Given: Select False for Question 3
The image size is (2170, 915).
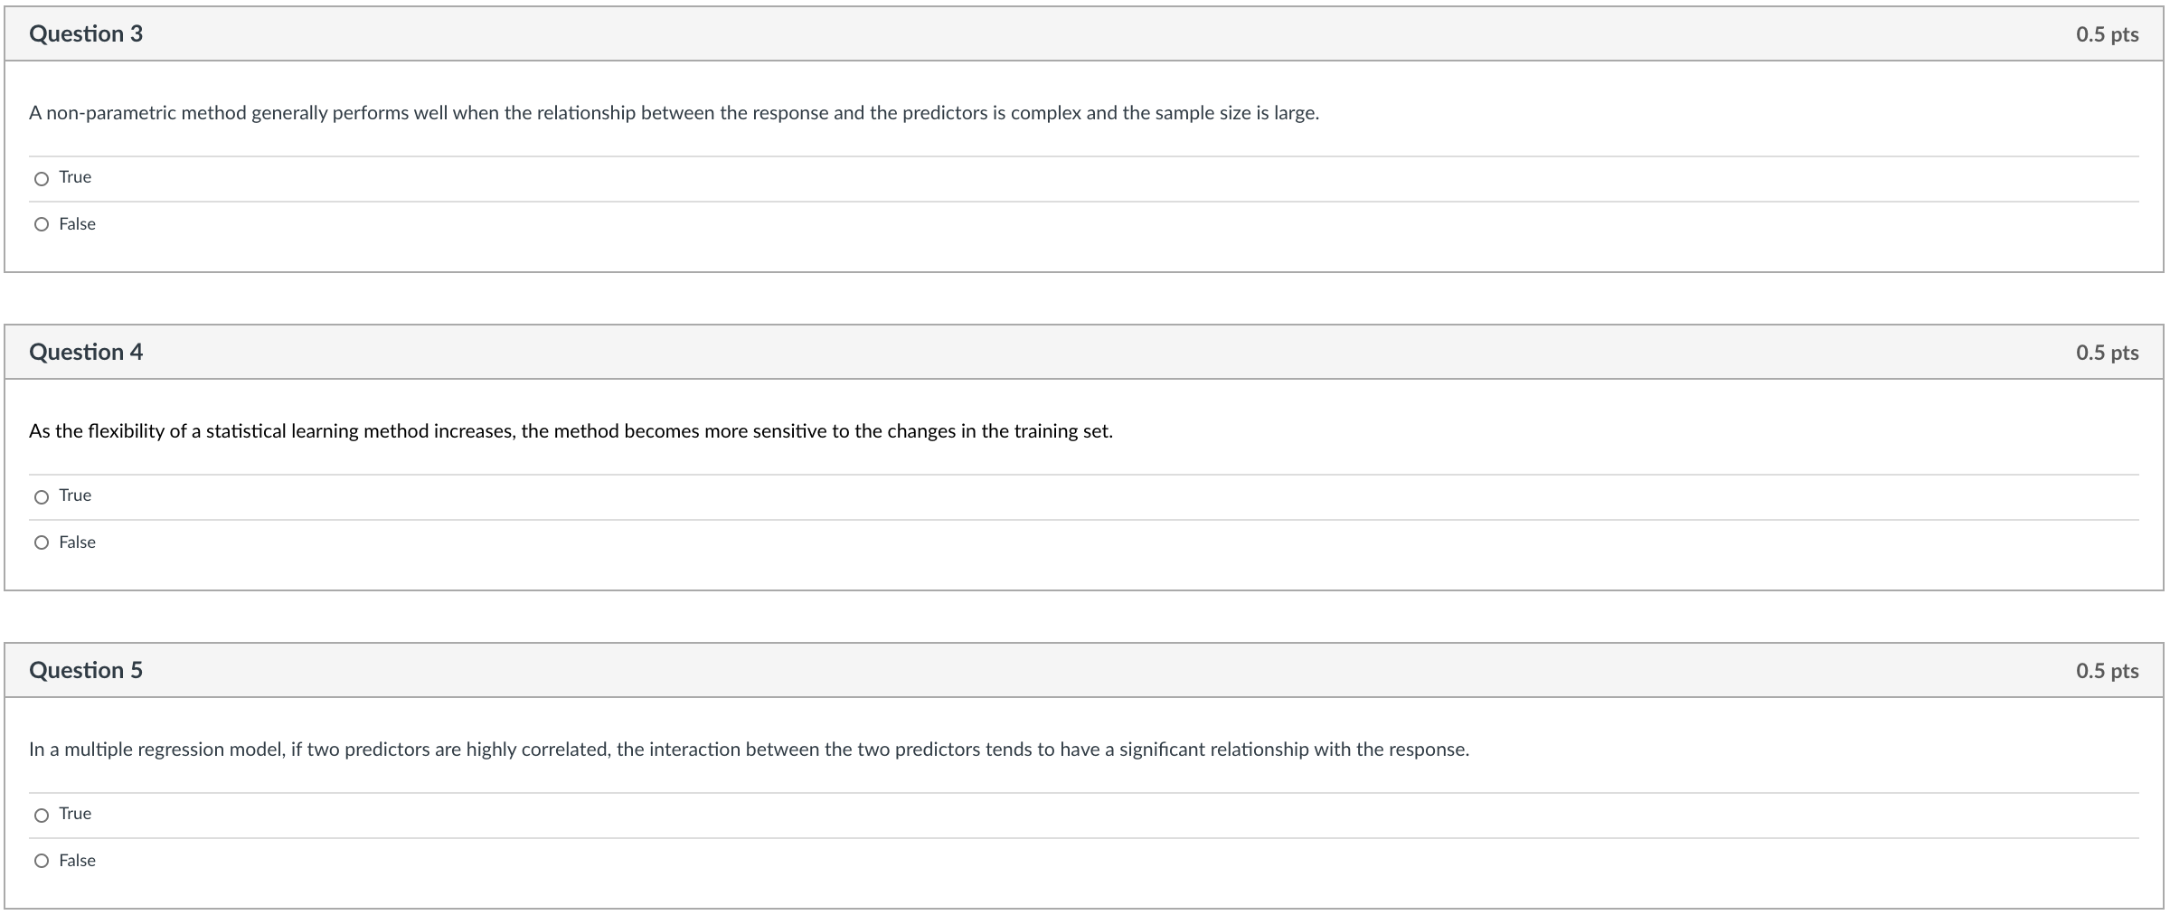Looking at the screenshot, I should 42,224.
